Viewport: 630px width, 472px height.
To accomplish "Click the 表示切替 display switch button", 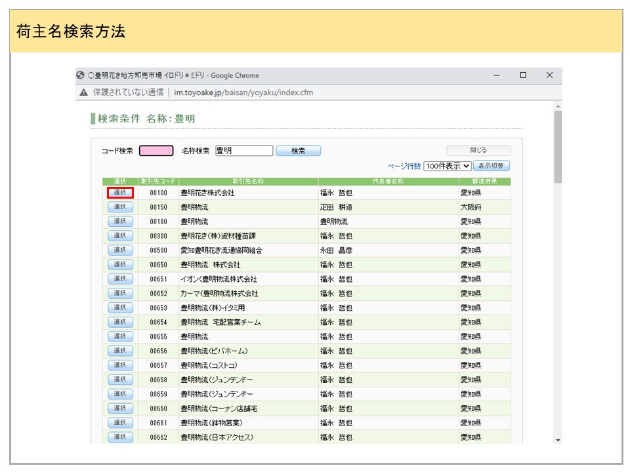I will tap(492, 167).
